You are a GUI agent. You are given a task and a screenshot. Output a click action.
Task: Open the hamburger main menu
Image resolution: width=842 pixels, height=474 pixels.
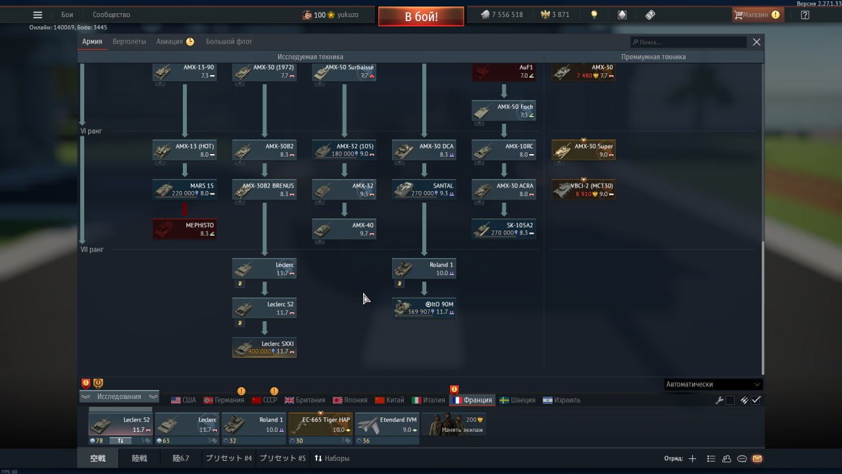click(37, 15)
